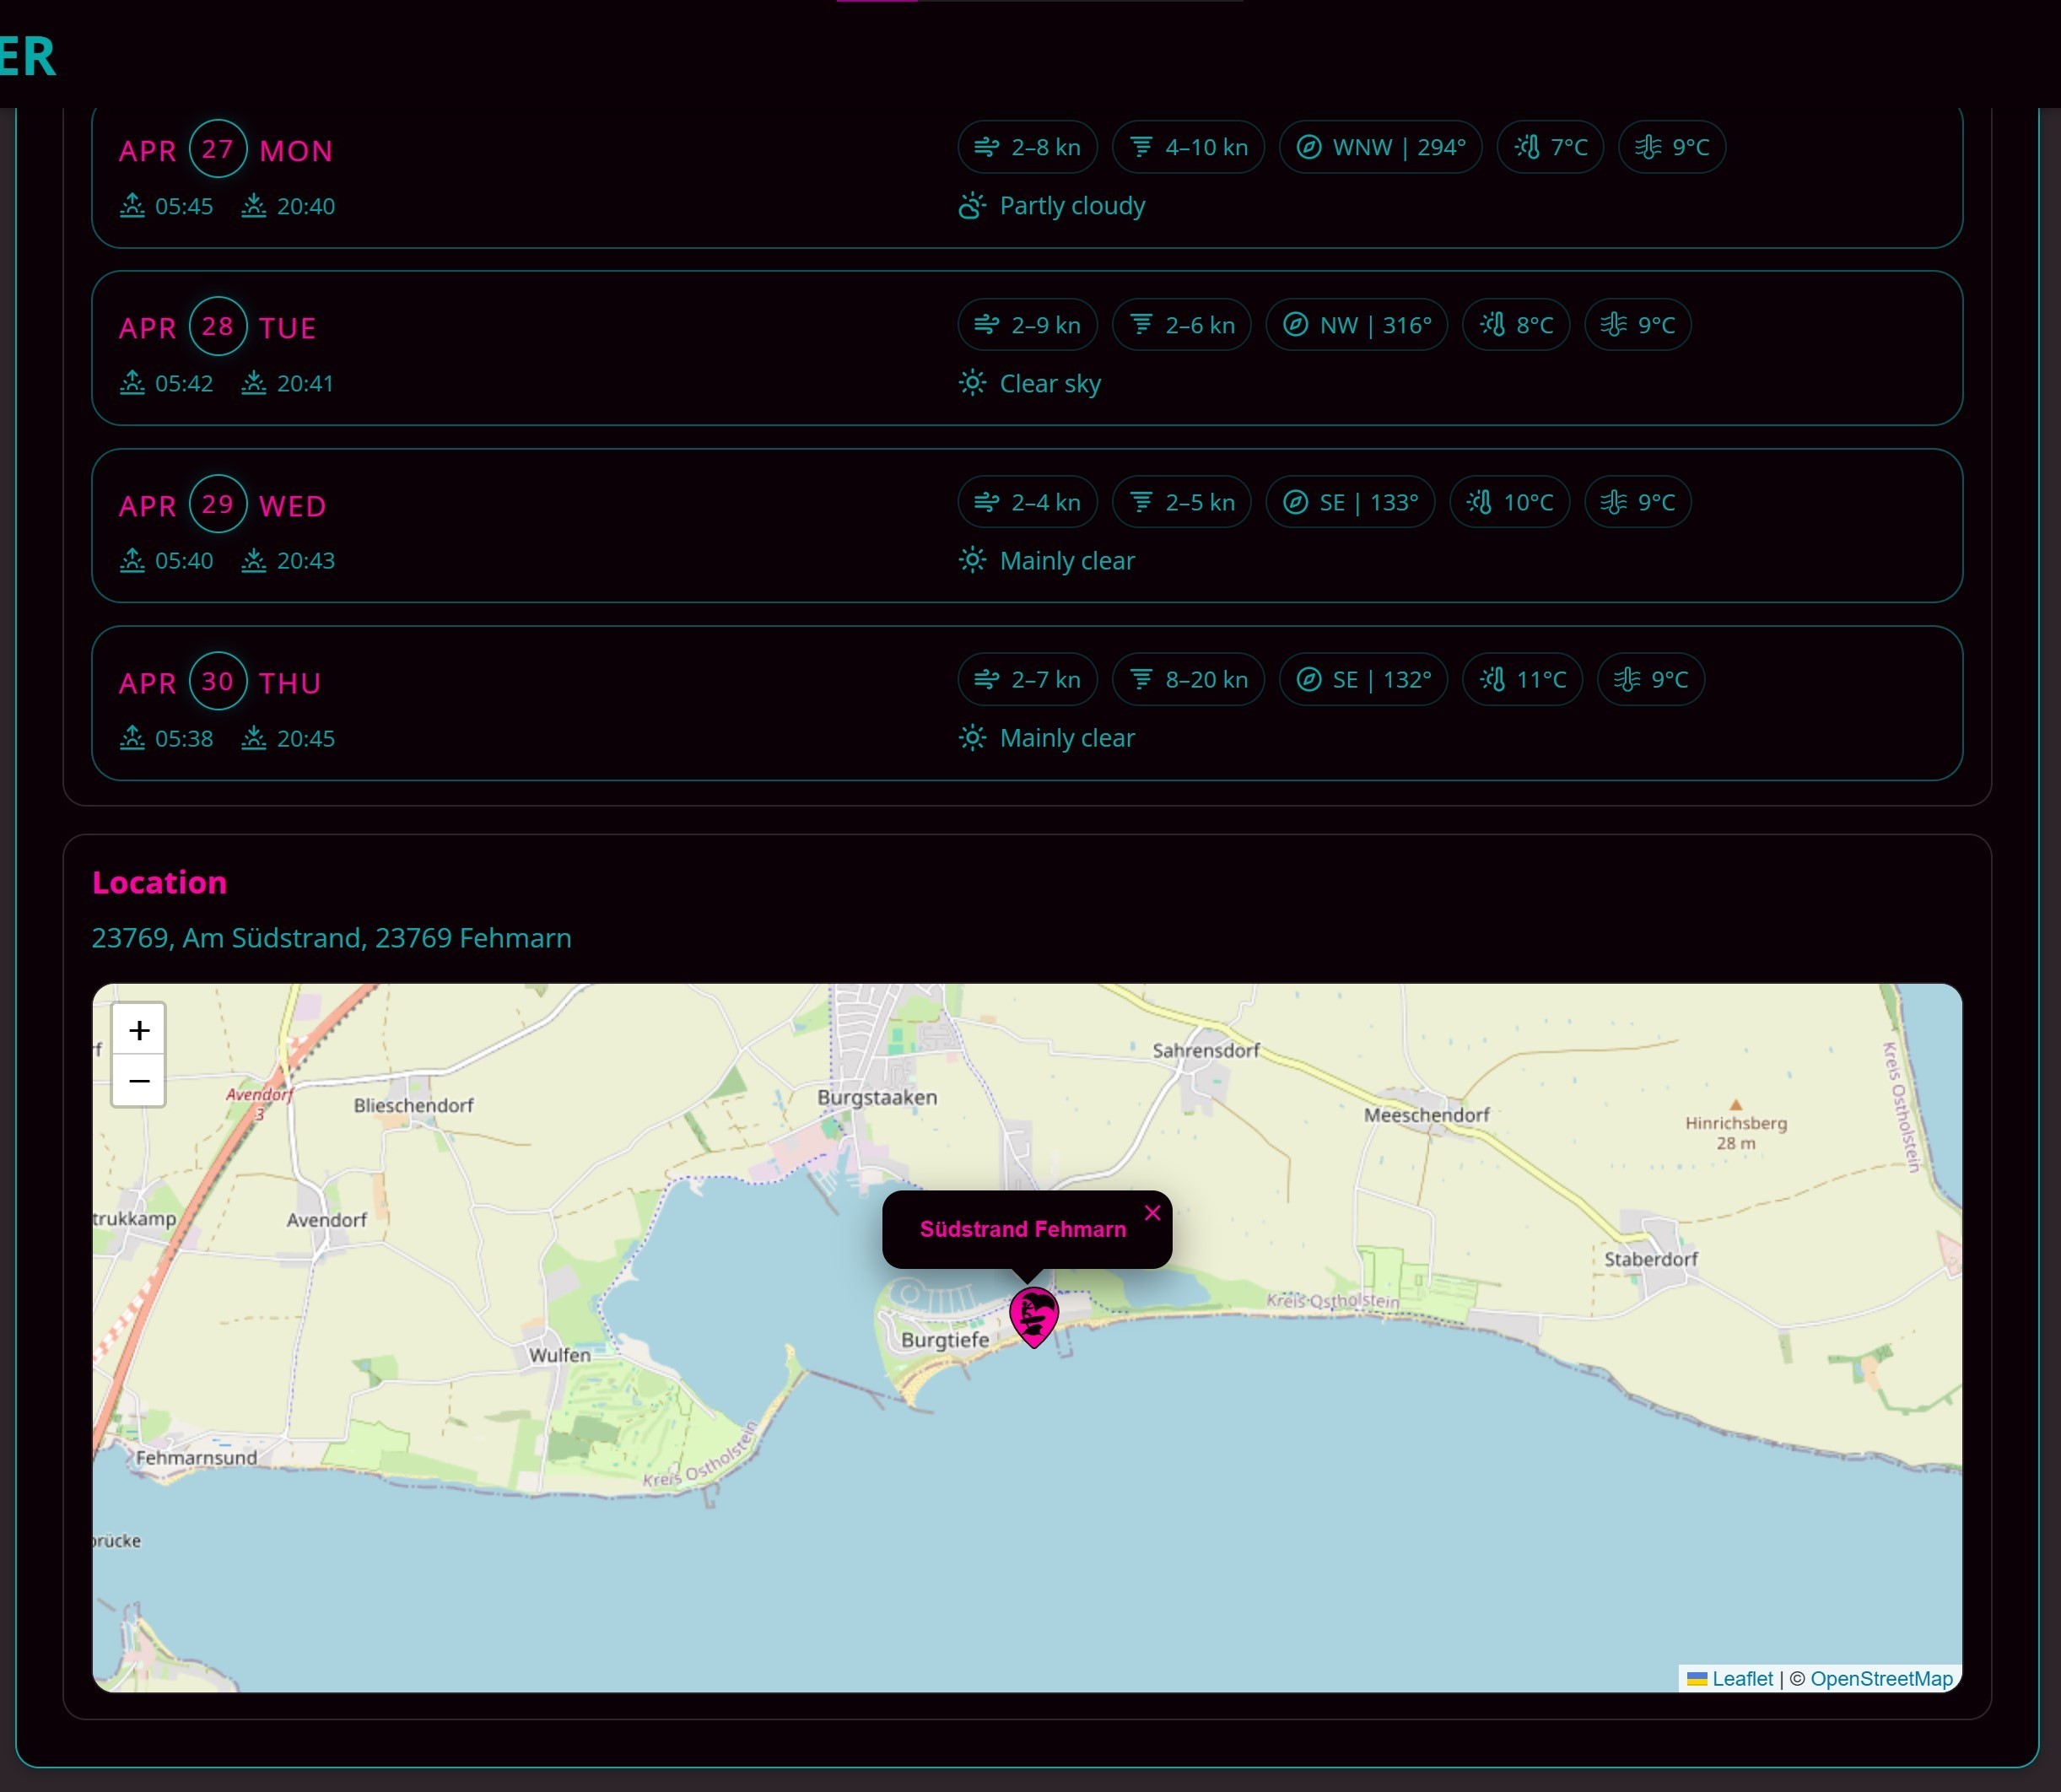Click the Burgtiefe label on the map
The width and height of the screenshot is (2061, 1792).
(944, 1340)
